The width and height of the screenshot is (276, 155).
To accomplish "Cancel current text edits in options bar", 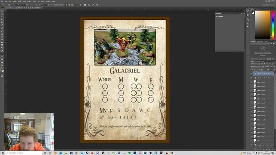I will coord(89,5).
